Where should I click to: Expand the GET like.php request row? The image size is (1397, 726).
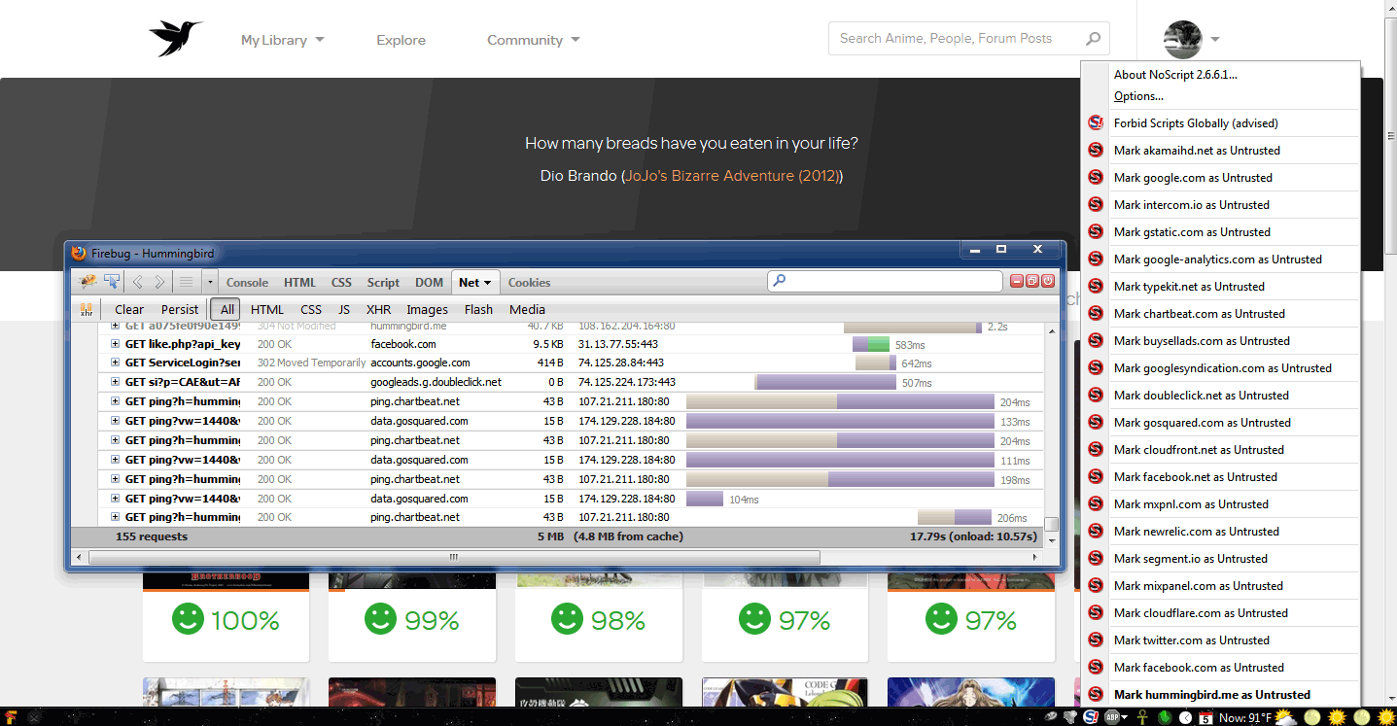click(x=115, y=344)
